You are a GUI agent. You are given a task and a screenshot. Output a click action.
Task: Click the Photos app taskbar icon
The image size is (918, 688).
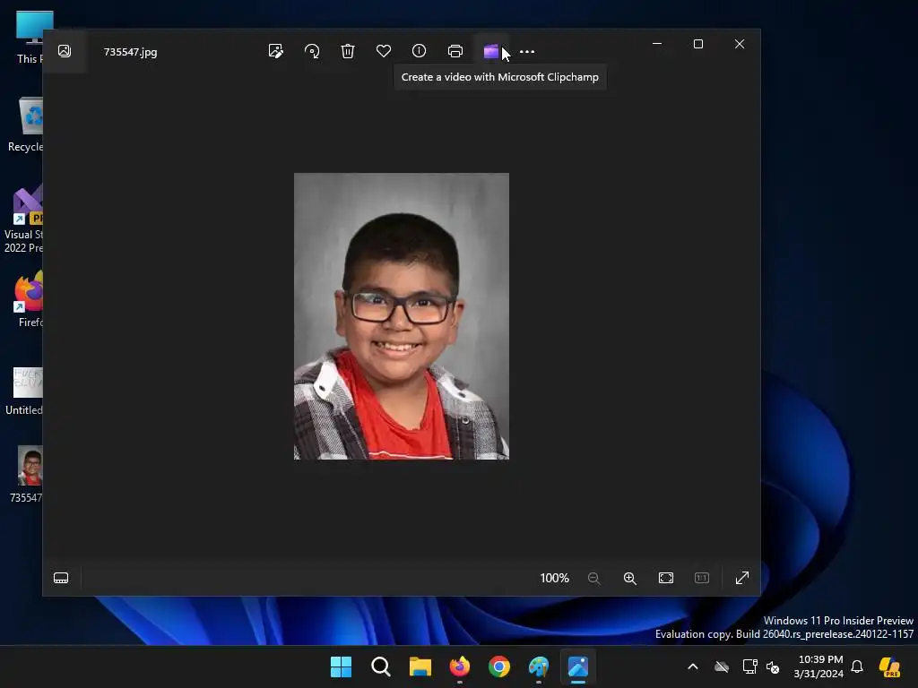coord(578,666)
